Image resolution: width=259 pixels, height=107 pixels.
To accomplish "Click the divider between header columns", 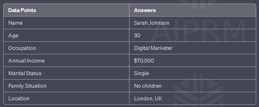I will (x=129, y=10).
